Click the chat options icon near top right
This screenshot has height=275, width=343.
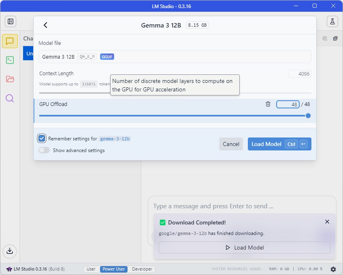(325, 39)
